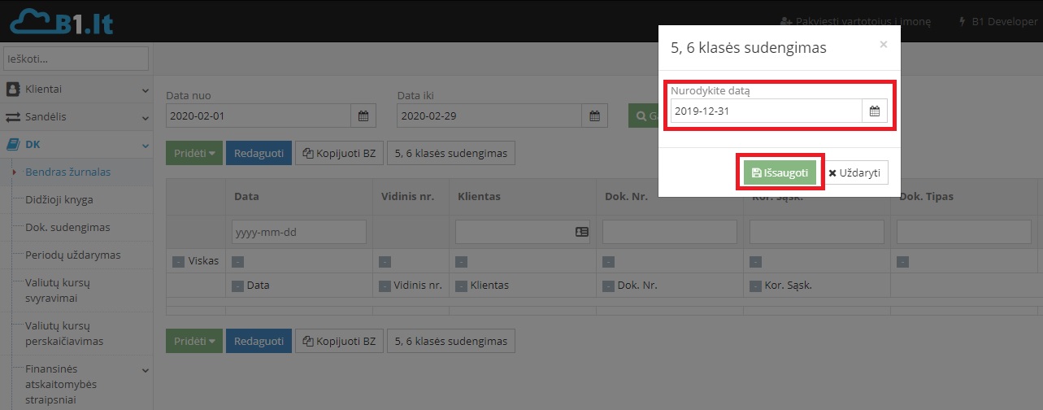1043x410 pixels.
Task: Toggle the Vidinis nr. column visibility checkbox
Action: click(x=385, y=286)
